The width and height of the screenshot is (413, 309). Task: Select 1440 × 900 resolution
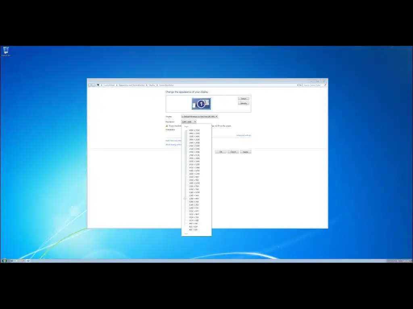coord(194,180)
